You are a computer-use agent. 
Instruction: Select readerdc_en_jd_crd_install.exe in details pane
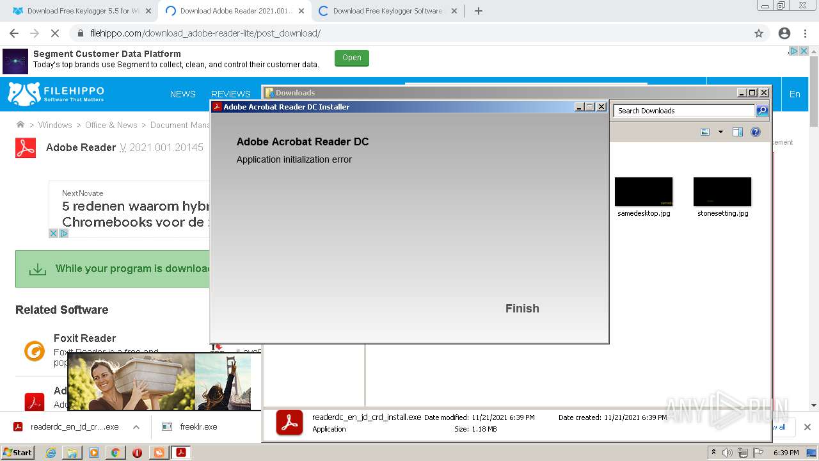click(x=367, y=417)
